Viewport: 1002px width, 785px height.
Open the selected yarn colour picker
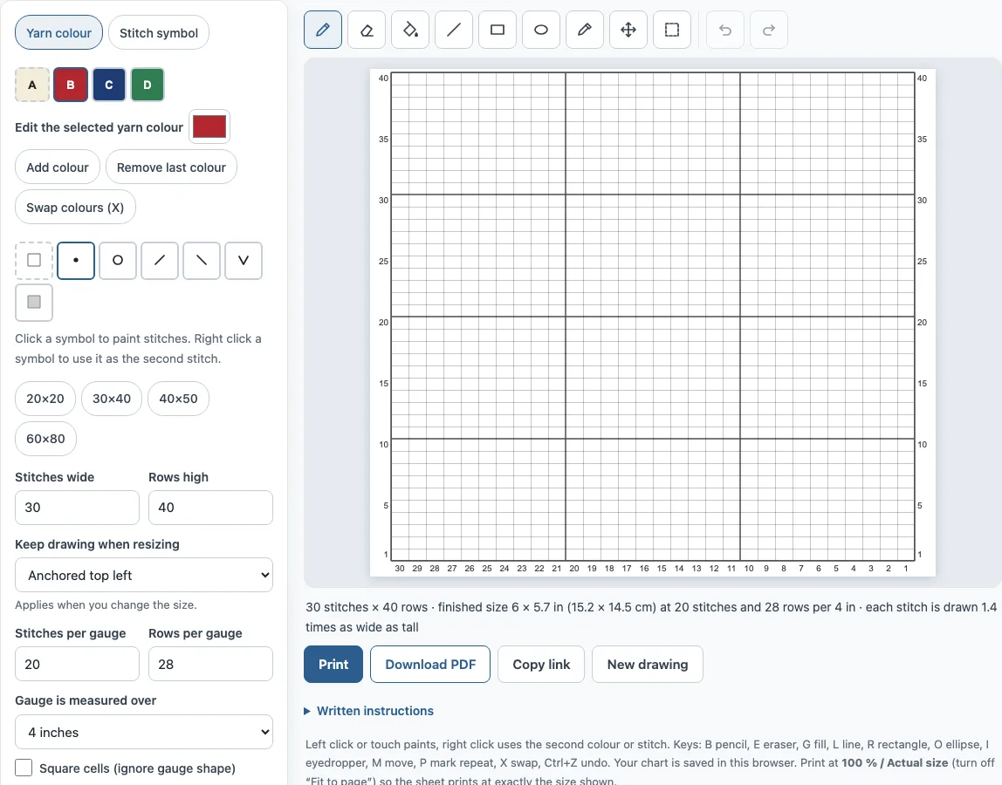coord(209,126)
